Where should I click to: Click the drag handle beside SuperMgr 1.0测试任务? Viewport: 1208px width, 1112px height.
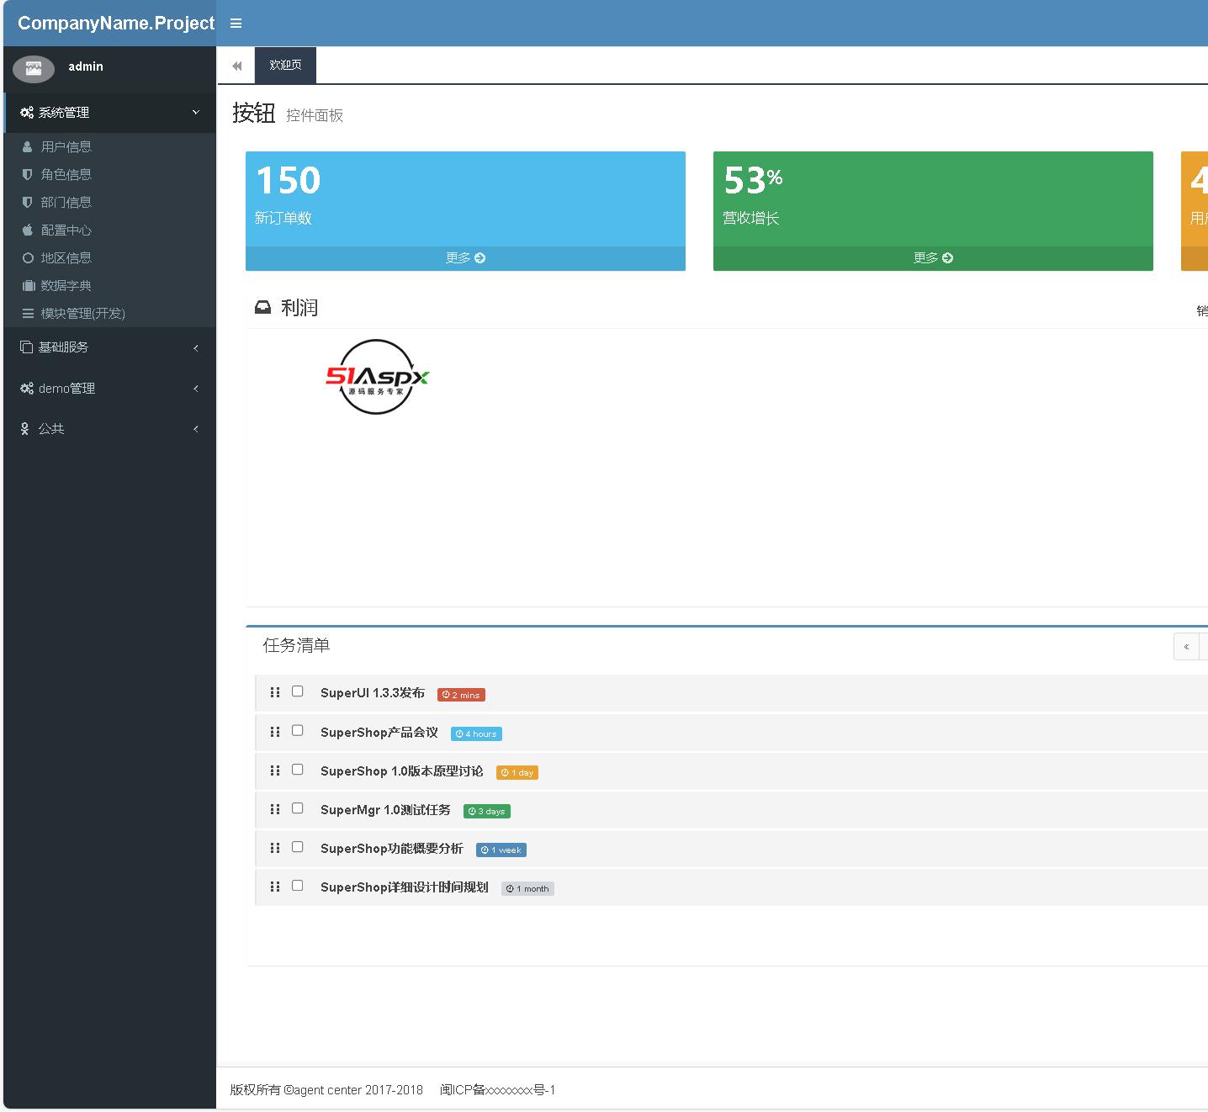pyautogui.click(x=274, y=809)
